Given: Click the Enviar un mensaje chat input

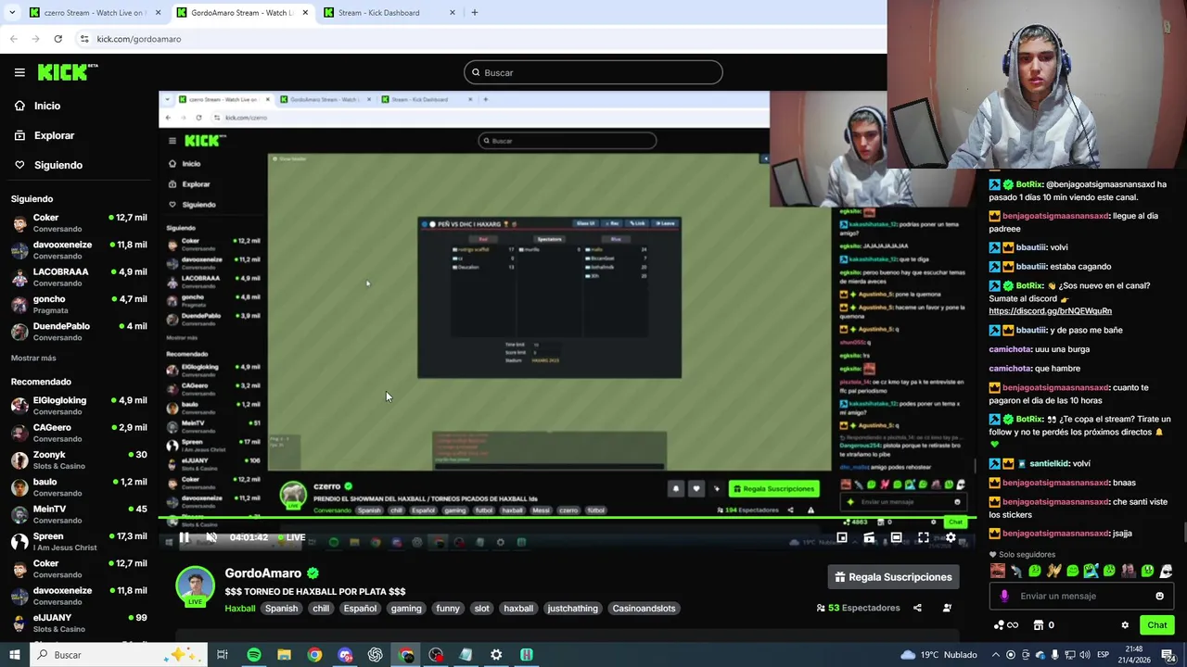Looking at the screenshot, I should [1080, 596].
